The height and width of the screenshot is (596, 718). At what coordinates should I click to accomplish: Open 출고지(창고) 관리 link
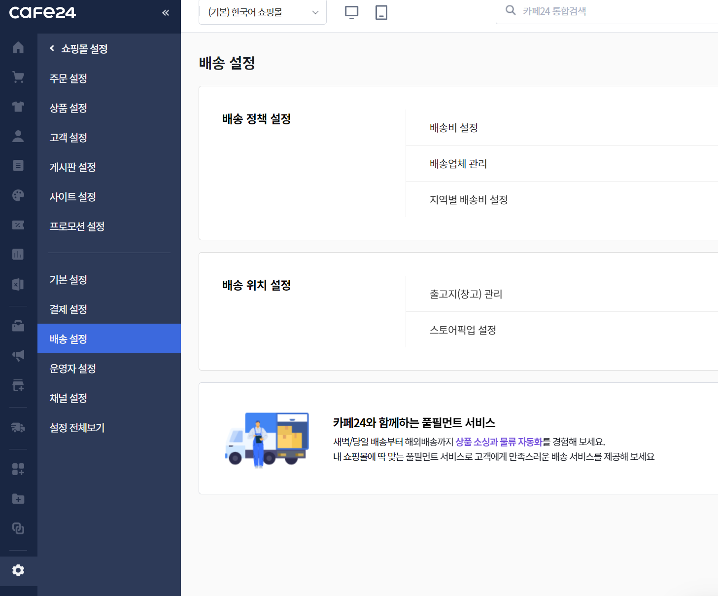pyautogui.click(x=466, y=294)
